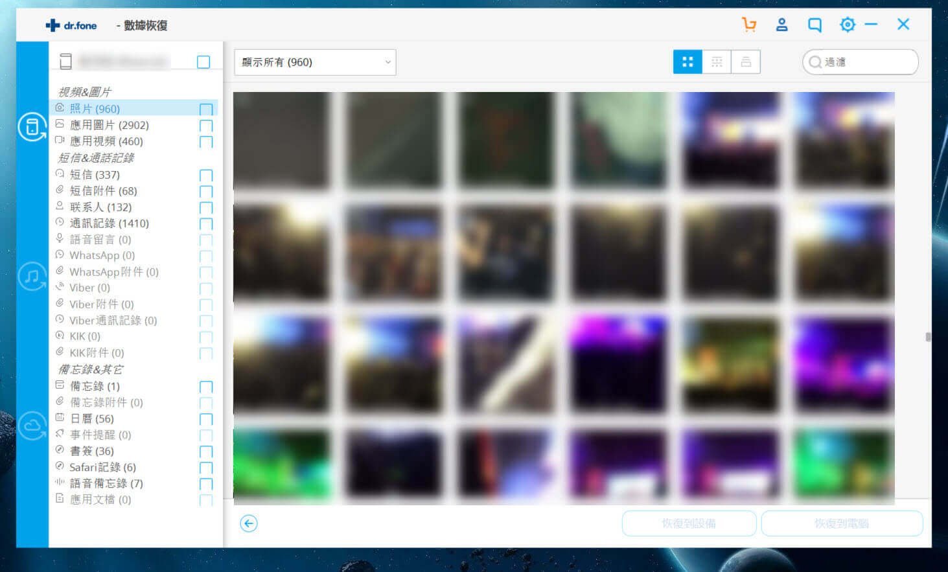Viewport: 948px width, 572px height.
Task: Check the 短信附件 (68) checkbox
Action: (206, 192)
